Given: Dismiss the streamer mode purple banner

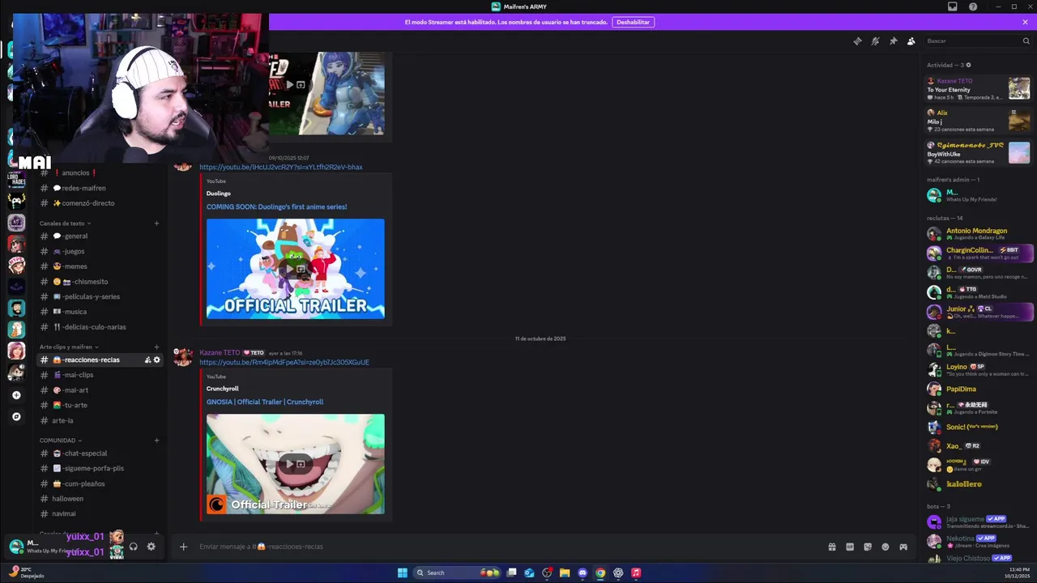Looking at the screenshot, I should click(x=1025, y=22).
